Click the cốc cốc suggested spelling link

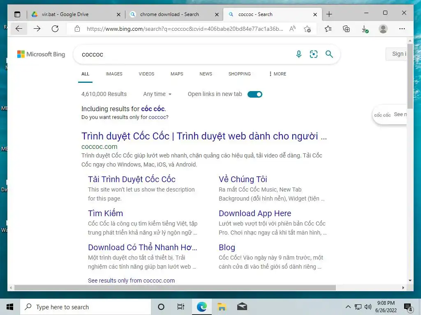point(153,109)
